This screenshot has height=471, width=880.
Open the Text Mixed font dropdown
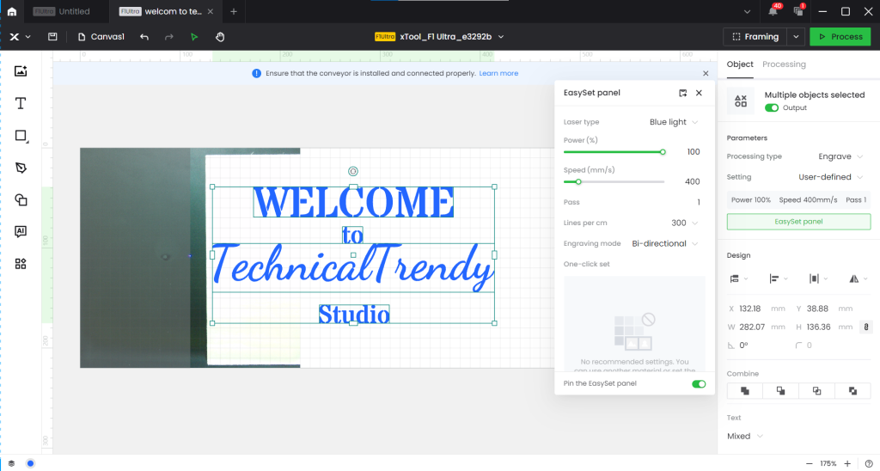(745, 437)
